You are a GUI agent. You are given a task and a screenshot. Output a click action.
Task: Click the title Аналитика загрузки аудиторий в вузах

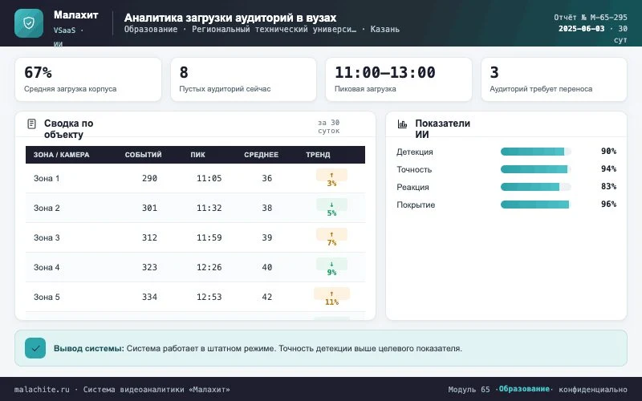[x=230, y=18]
